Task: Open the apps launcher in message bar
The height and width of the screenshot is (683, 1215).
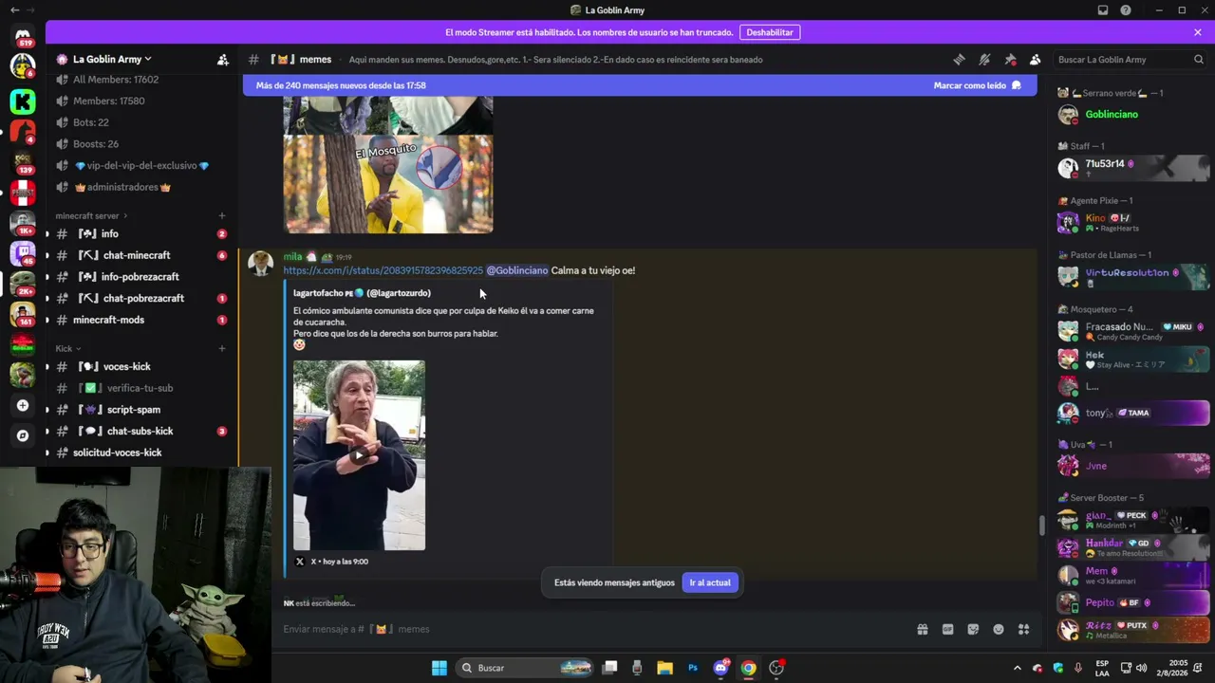Action: coord(1023,629)
